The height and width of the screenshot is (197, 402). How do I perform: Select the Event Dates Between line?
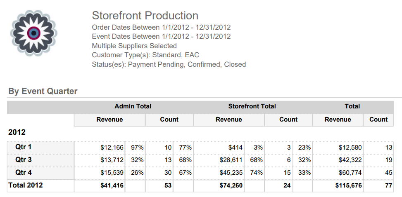tap(161, 37)
